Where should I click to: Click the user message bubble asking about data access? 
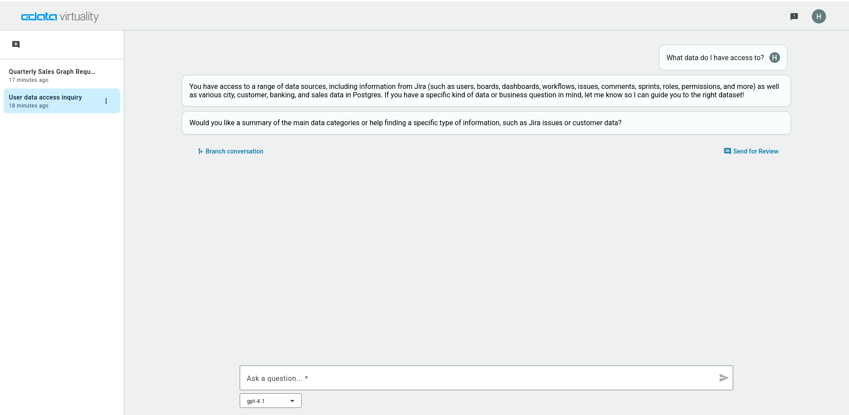click(715, 58)
